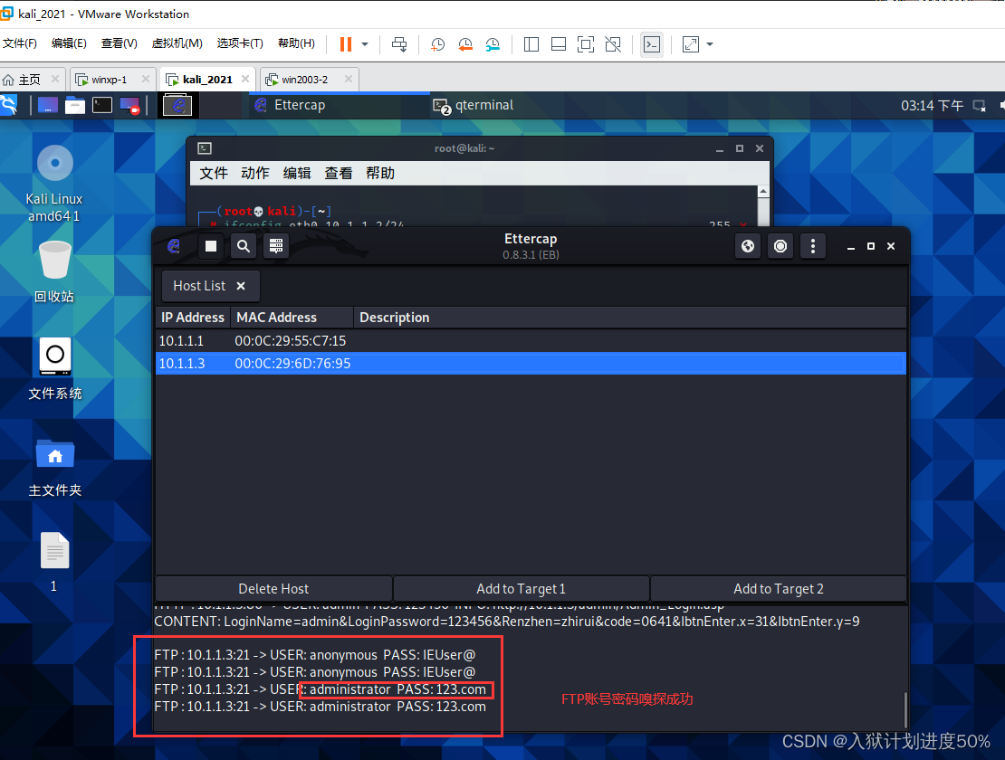1005x760 pixels.
Task: Close the Host List tab
Action: (241, 286)
